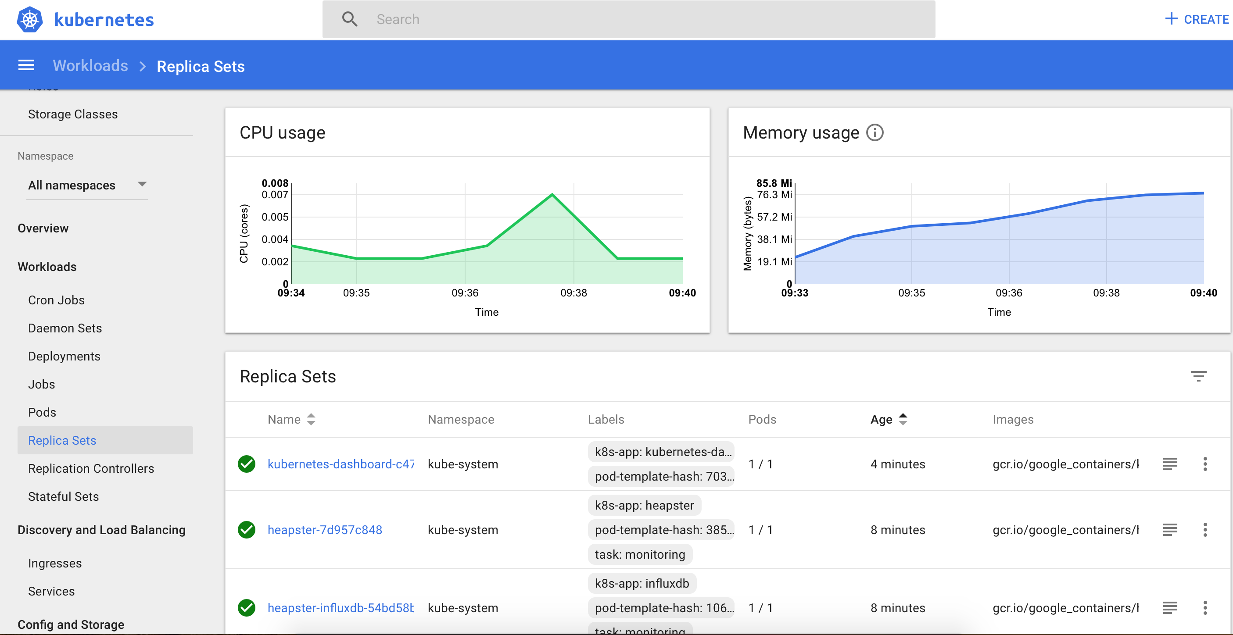Click the green status check for heapster-7d957c848

coord(247,530)
